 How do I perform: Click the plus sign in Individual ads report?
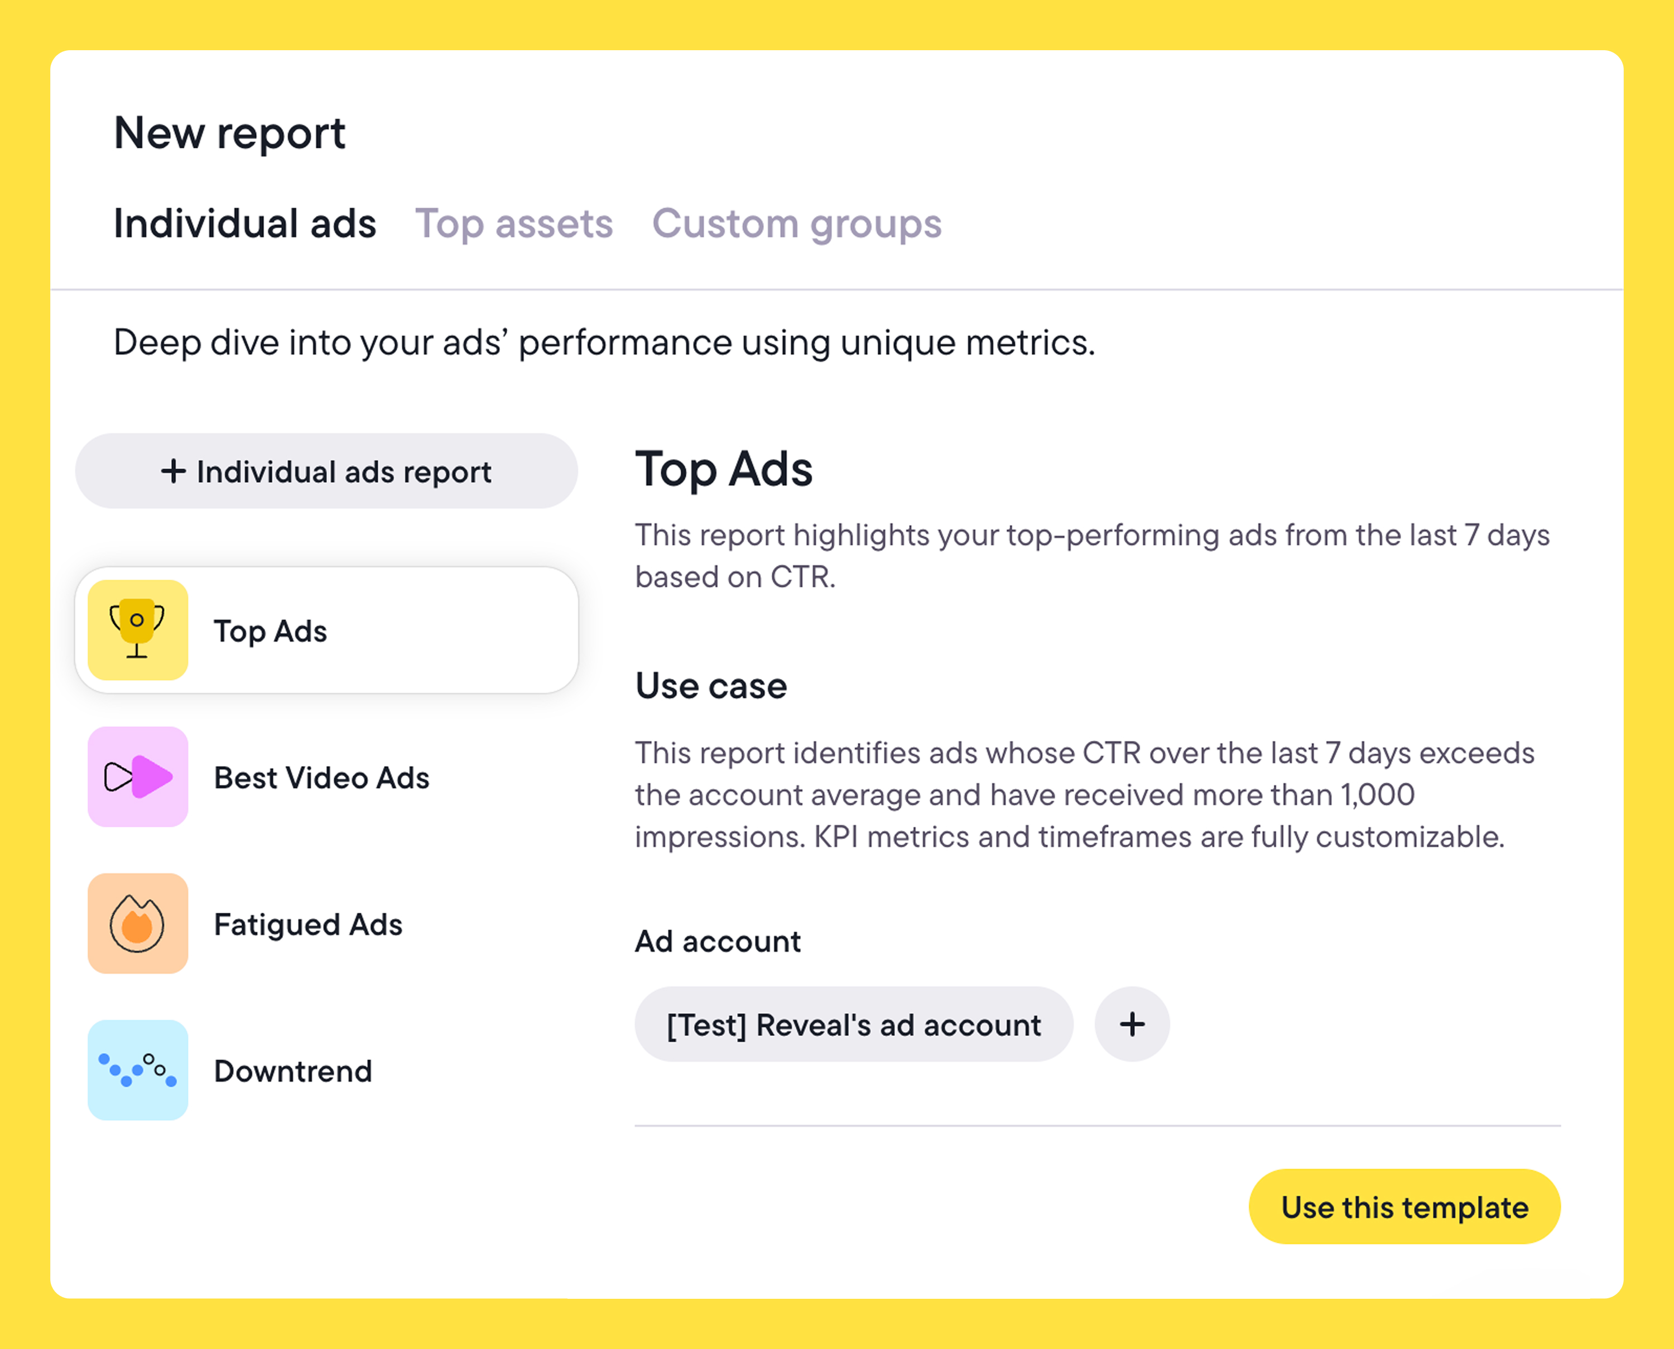(x=174, y=471)
